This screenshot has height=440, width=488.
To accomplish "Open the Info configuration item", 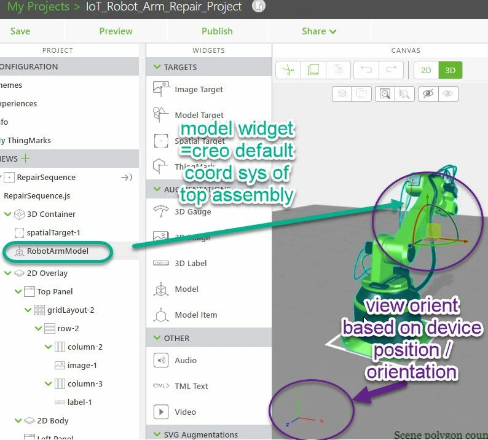I will click(4, 122).
